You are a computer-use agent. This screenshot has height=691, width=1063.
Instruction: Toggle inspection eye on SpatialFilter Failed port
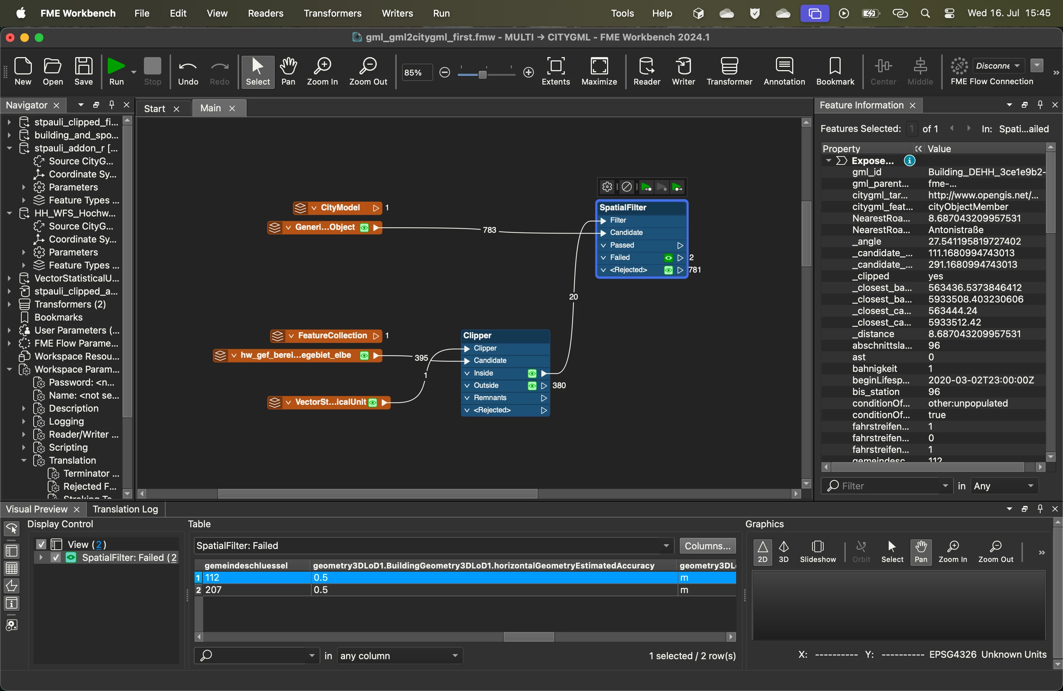[668, 258]
